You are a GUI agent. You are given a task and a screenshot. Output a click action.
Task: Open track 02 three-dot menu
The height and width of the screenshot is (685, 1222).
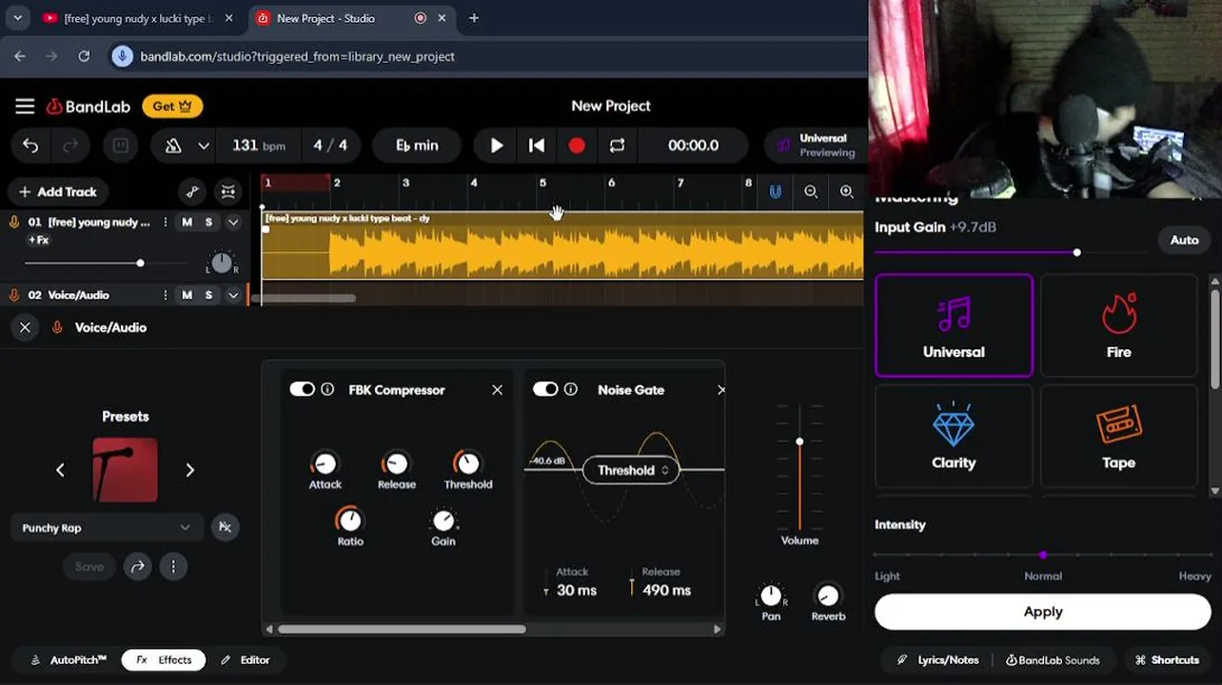tap(166, 295)
